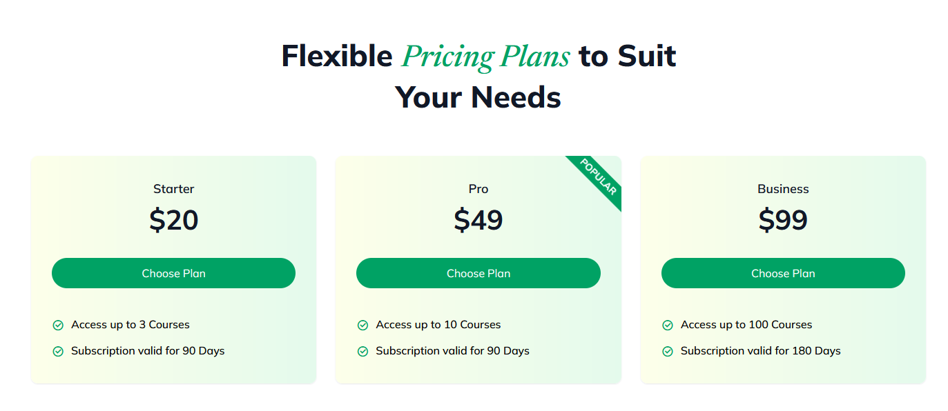
Task: Click the $20 price text
Action: [173, 220]
